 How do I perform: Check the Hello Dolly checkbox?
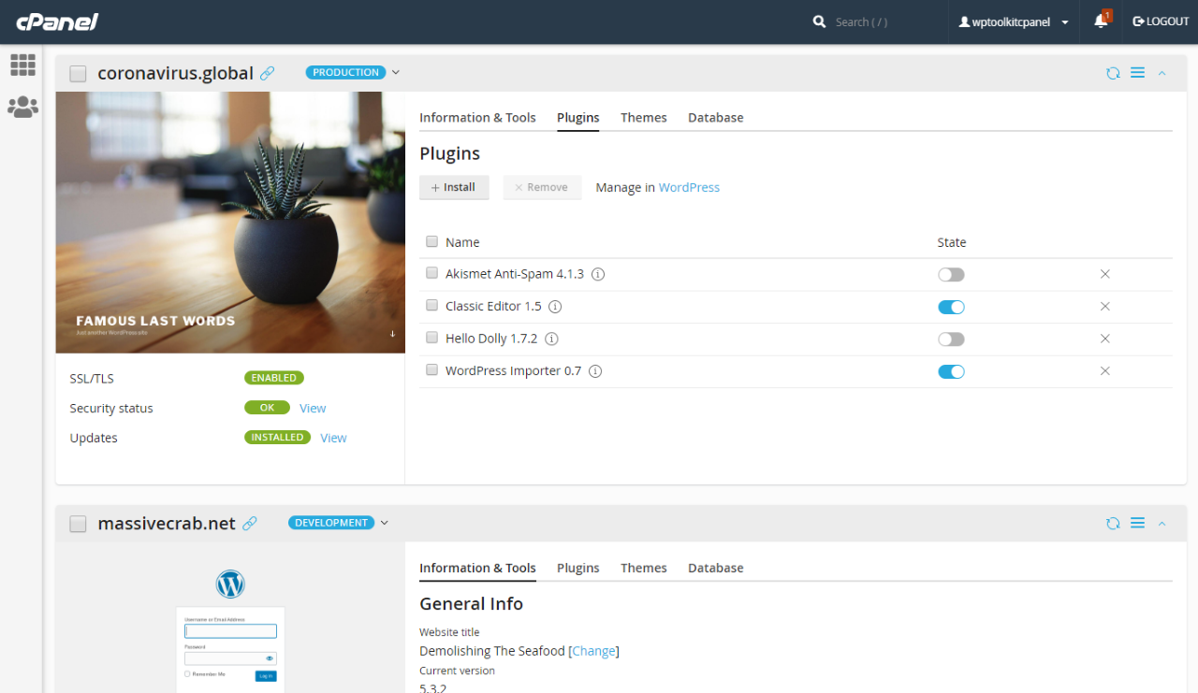coord(431,338)
